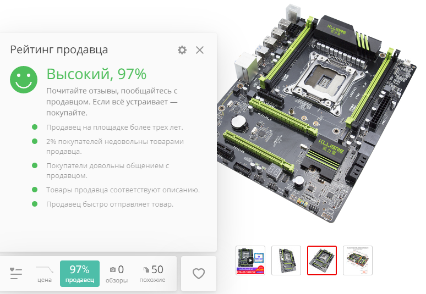Click the green smiley face icon

[x=24, y=80]
